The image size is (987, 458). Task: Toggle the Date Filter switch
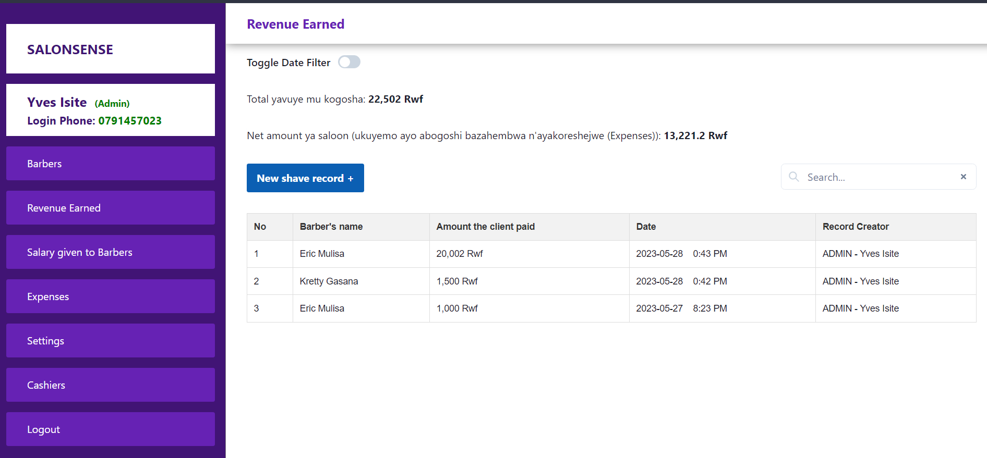[x=349, y=62]
